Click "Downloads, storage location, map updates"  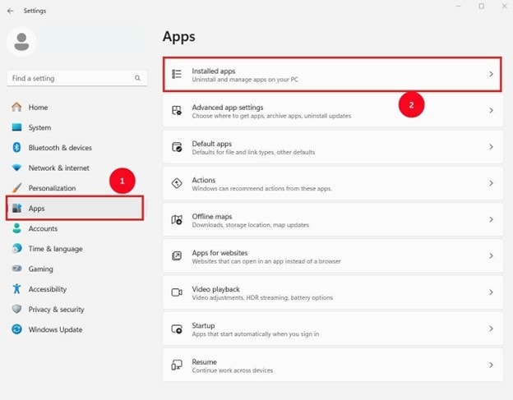point(251,225)
